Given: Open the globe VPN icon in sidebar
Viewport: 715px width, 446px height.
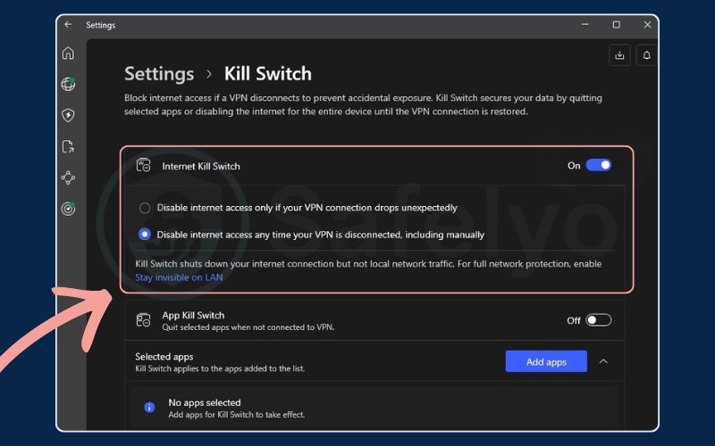Looking at the screenshot, I should [69, 84].
